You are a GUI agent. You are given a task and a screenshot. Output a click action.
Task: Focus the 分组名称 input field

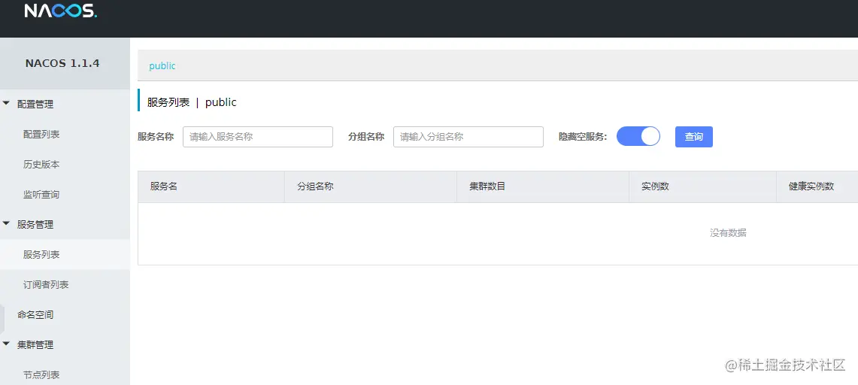[468, 137]
